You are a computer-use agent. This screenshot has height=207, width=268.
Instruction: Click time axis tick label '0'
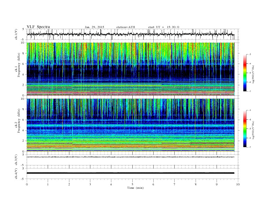(27, 184)
